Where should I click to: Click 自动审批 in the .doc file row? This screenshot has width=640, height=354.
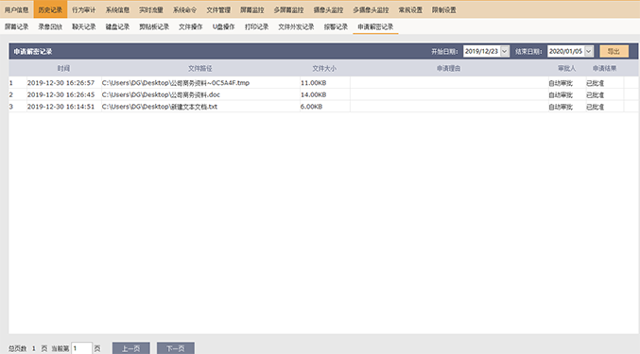click(561, 95)
